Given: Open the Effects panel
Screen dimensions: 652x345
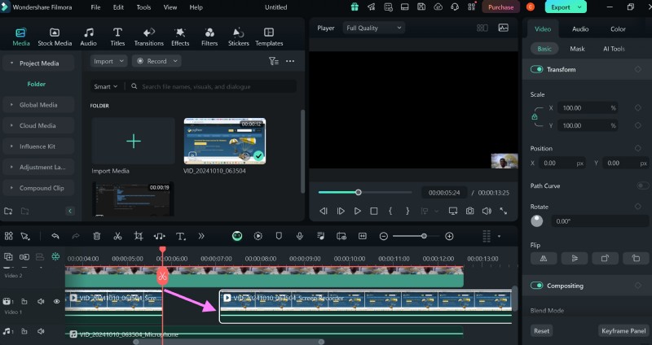Looking at the screenshot, I should (x=180, y=37).
